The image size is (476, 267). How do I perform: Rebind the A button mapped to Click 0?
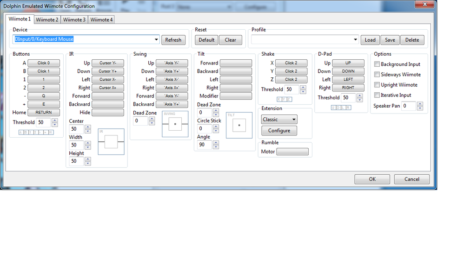(x=44, y=63)
